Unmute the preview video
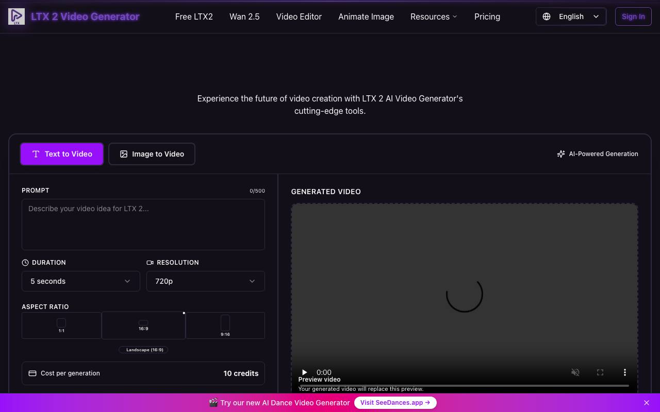 (x=575, y=372)
